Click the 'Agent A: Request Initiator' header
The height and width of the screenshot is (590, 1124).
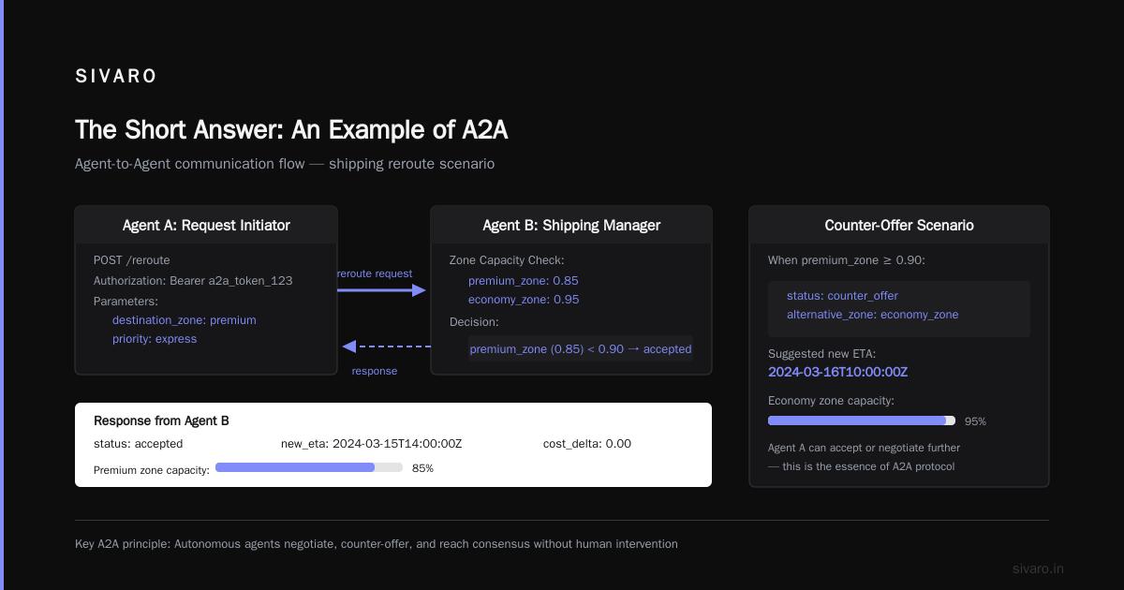click(206, 226)
